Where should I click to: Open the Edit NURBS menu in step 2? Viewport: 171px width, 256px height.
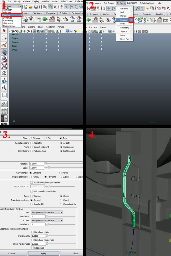pyautogui.click(x=132, y=3)
